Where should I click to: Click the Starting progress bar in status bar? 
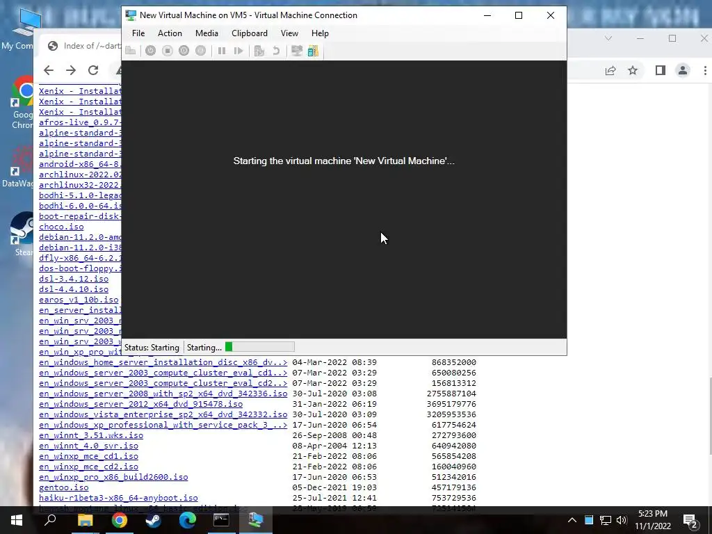pyautogui.click(x=260, y=348)
